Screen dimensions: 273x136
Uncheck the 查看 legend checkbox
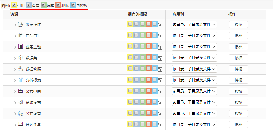(x=29, y=5)
